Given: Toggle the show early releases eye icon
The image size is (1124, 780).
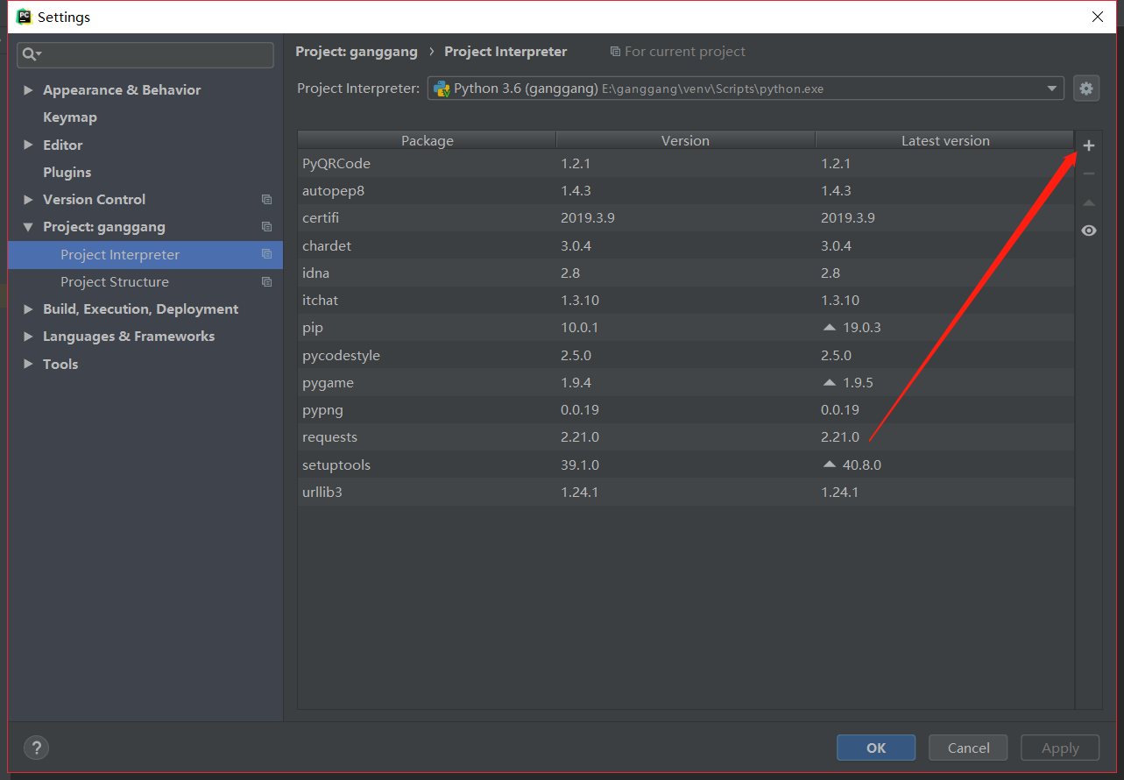Looking at the screenshot, I should [1089, 230].
